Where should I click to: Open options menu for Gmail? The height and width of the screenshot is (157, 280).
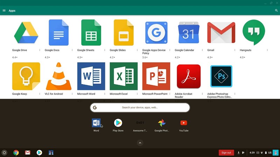click(x=234, y=50)
